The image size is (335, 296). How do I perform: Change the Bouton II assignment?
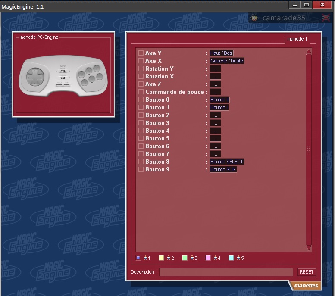[219, 100]
